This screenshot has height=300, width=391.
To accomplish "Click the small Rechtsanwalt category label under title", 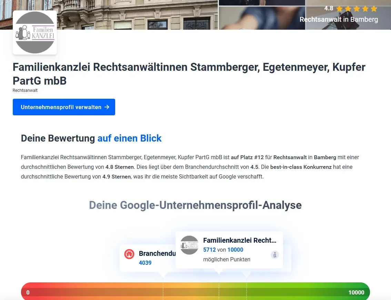I will [x=25, y=90].
